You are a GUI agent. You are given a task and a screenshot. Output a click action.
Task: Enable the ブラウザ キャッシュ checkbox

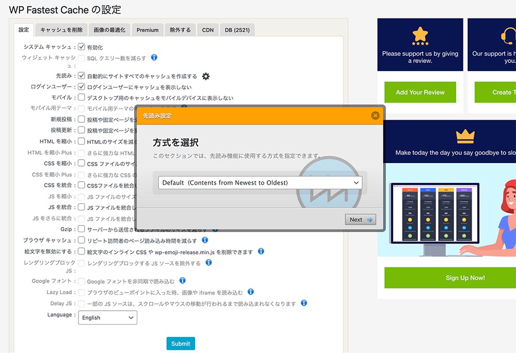coord(82,240)
